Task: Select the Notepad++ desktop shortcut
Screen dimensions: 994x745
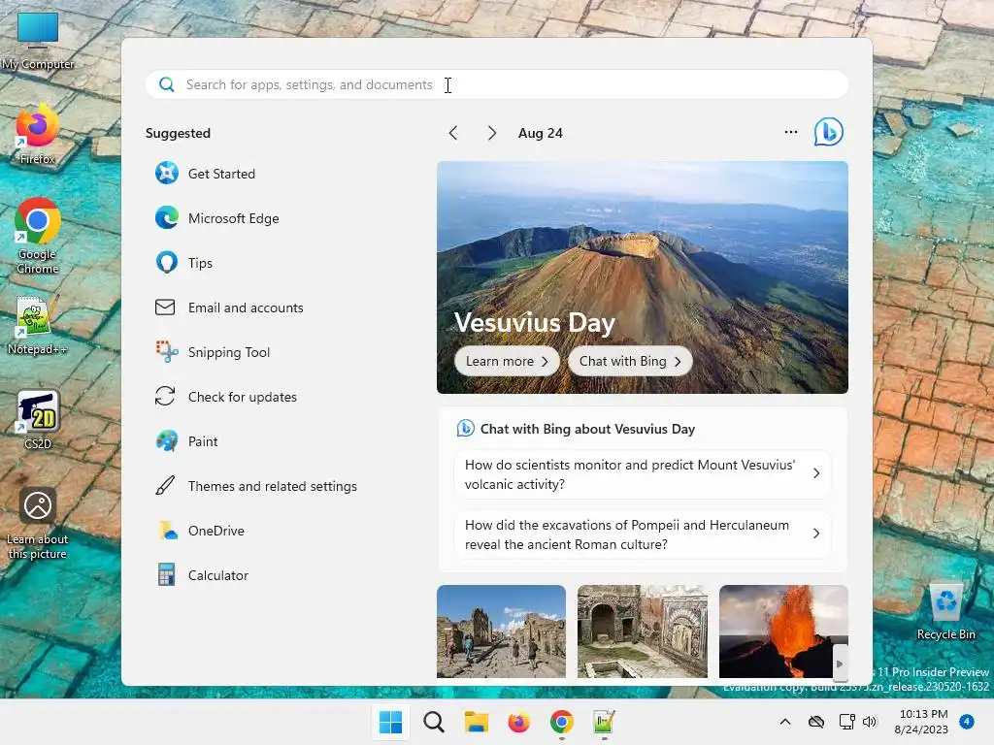Action: [x=38, y=326]
